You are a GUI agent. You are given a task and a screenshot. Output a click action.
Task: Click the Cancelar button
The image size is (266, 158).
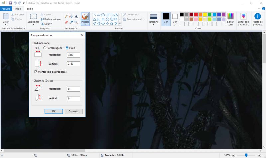click(73, 111)
